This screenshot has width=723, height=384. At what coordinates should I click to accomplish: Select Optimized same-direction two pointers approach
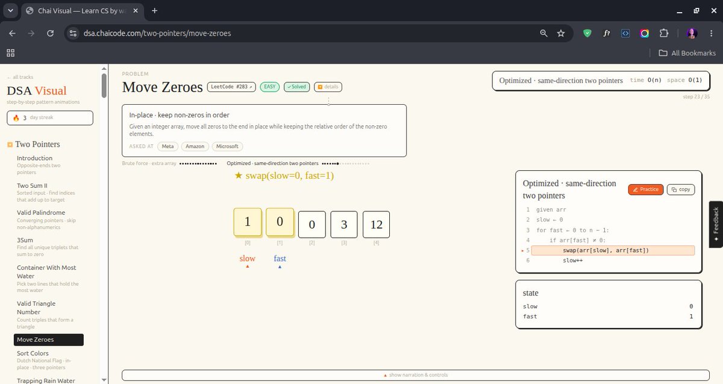pos(272,163)
